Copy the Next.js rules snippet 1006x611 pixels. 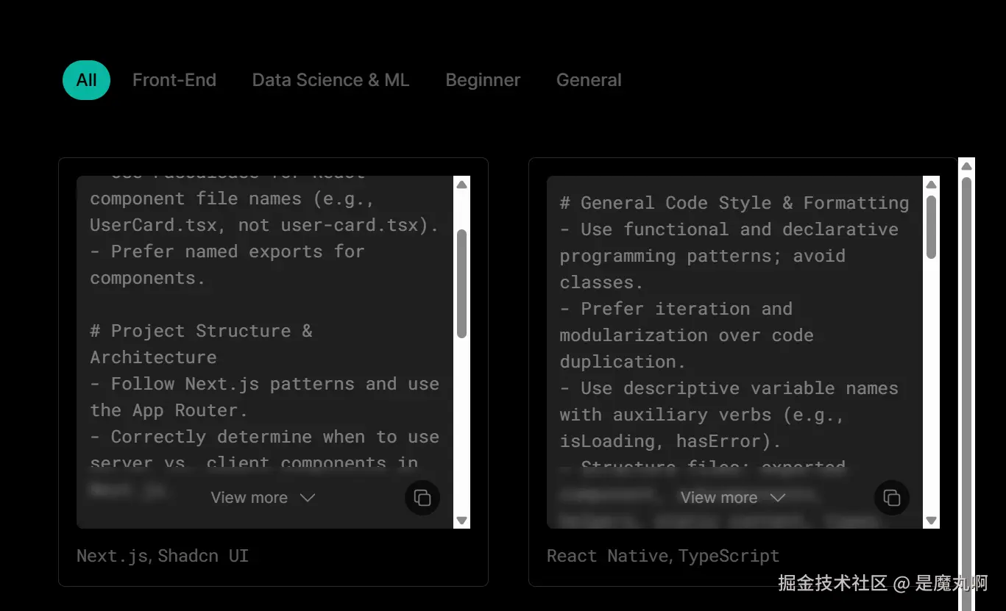point(422,498)
